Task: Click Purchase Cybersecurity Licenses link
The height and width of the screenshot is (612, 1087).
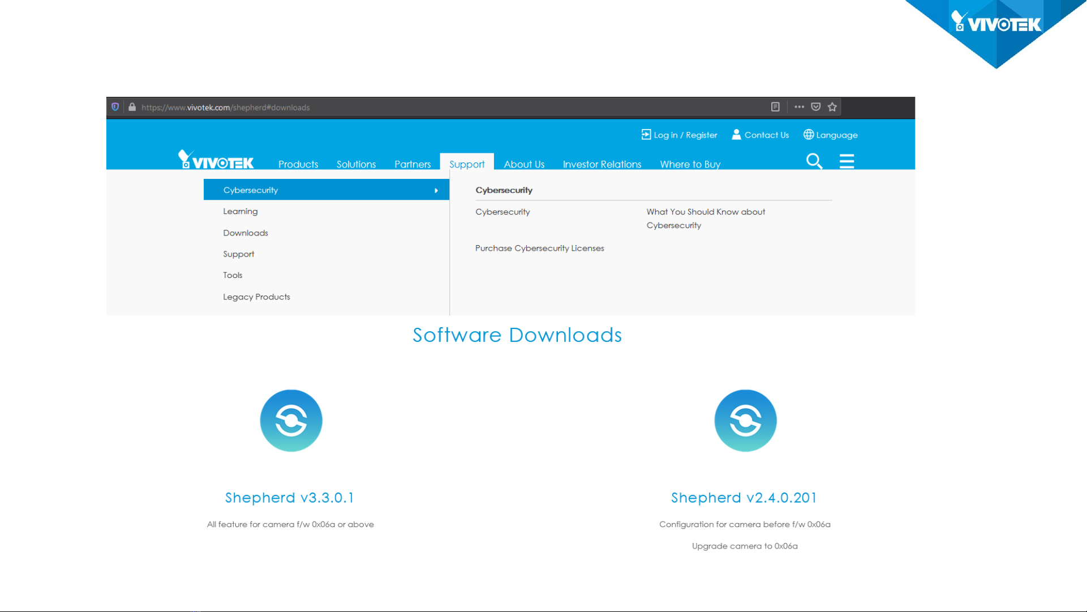Action: (539, 248)
